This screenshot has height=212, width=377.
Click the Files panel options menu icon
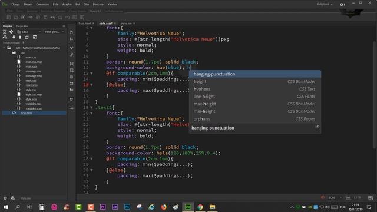[64, 26]
